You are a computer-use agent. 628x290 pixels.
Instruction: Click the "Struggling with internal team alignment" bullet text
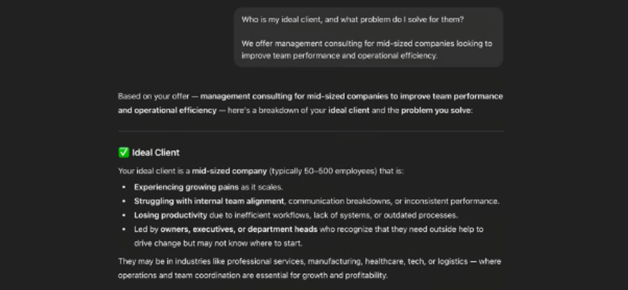pos(209,201)
